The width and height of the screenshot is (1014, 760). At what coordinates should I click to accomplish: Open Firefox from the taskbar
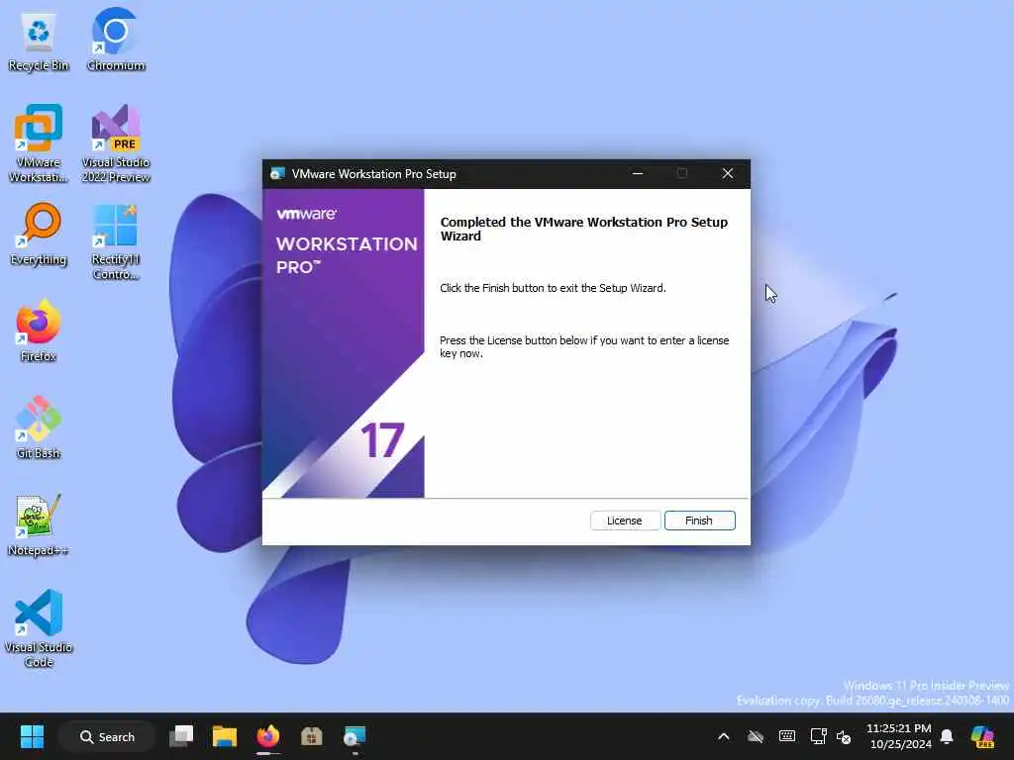267,736
